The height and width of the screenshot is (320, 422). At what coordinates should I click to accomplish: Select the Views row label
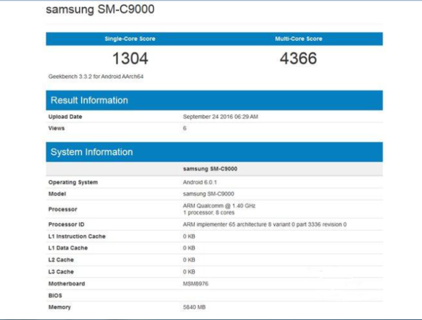click(56, 128)
